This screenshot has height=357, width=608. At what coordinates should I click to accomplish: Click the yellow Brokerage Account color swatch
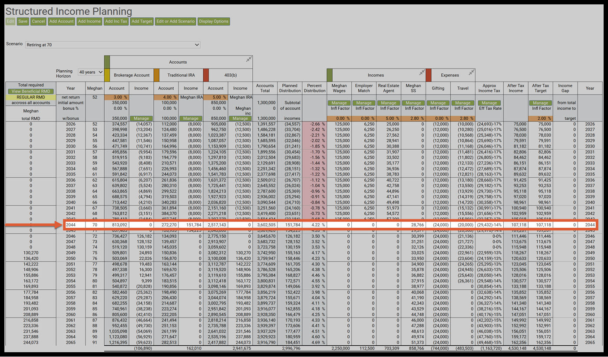(107, 75)
